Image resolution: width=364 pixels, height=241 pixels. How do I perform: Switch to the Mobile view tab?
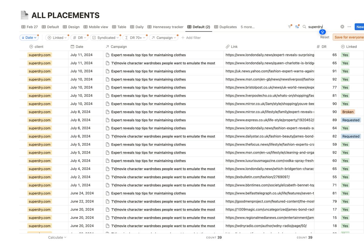[96, 27]
